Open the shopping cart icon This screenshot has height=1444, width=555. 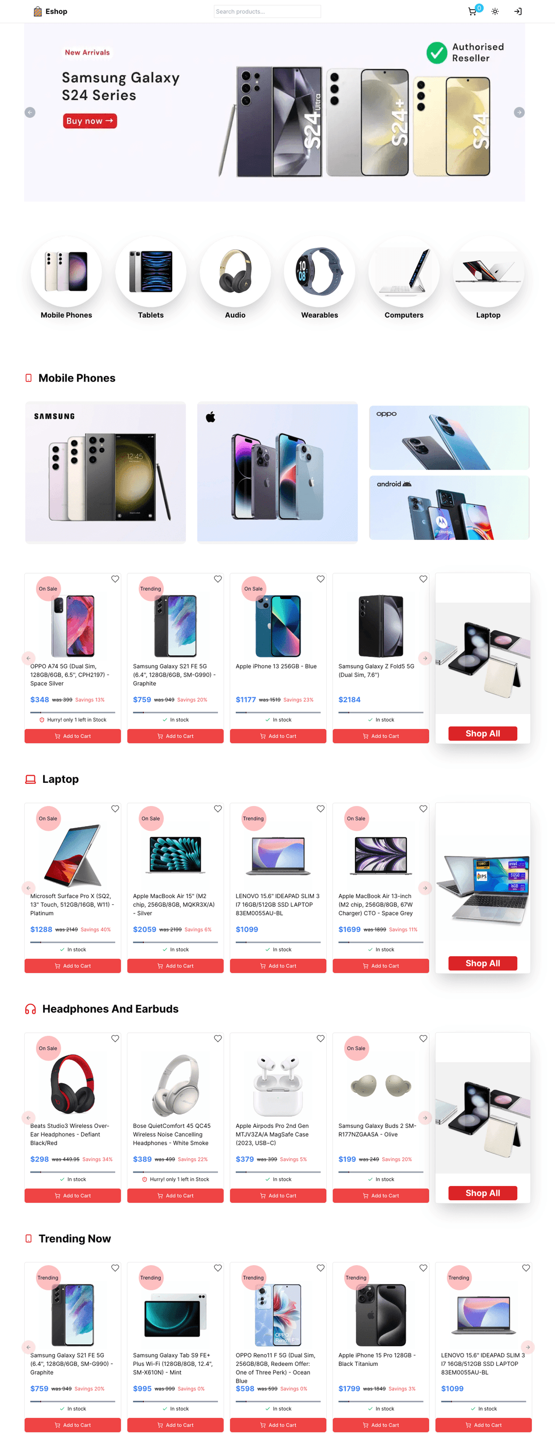[472, 11]
